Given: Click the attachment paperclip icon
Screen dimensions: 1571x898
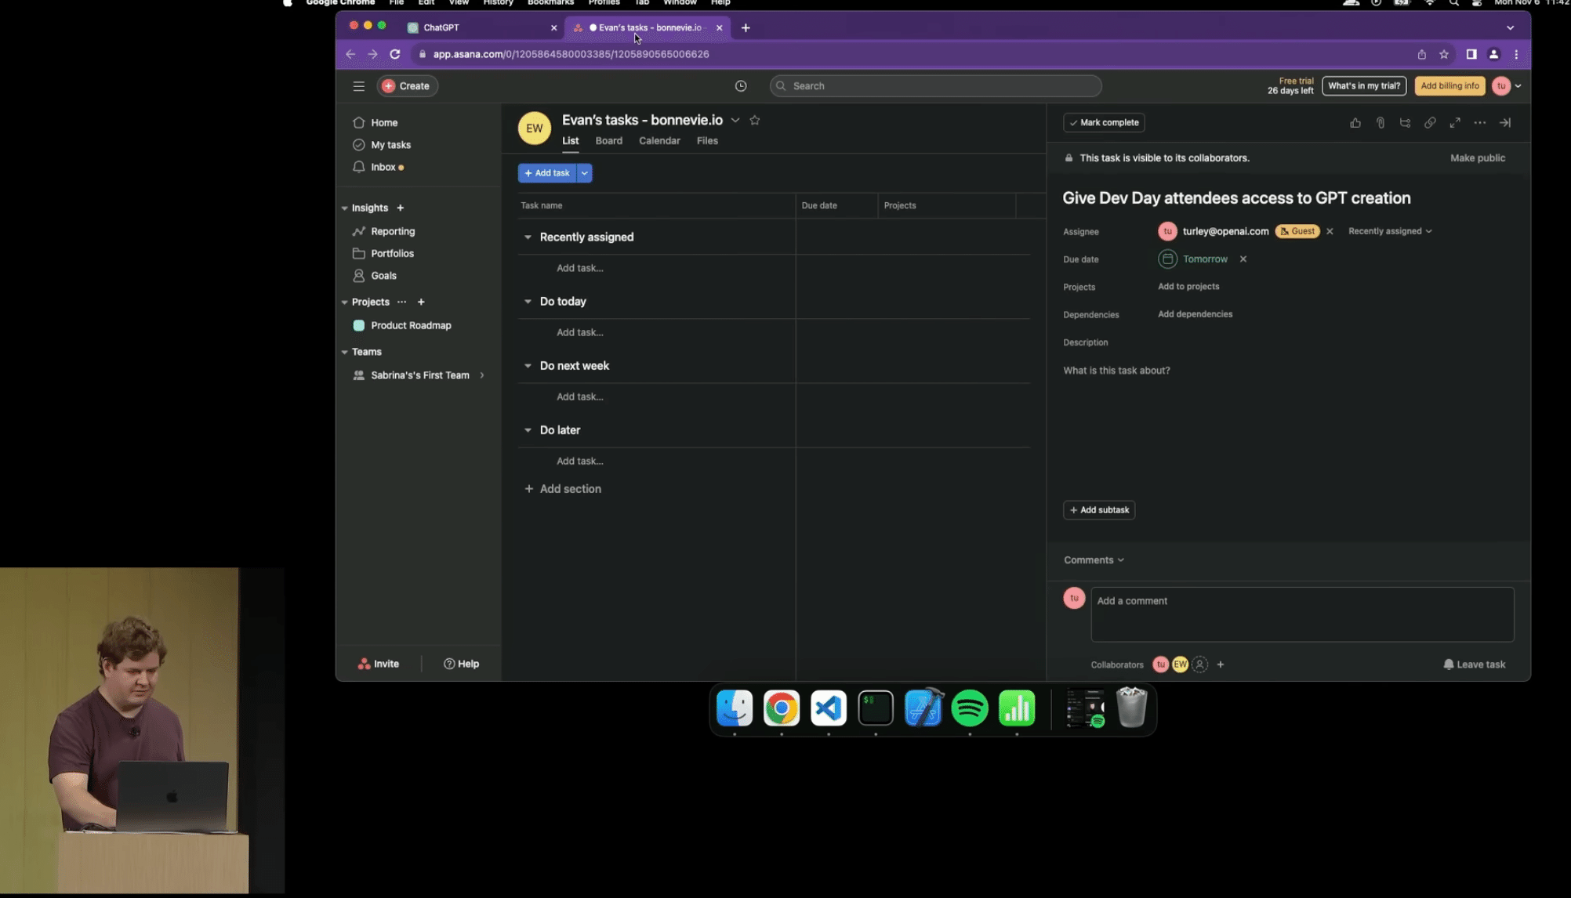Looking at the screenshot, I should pos(1380,122).
